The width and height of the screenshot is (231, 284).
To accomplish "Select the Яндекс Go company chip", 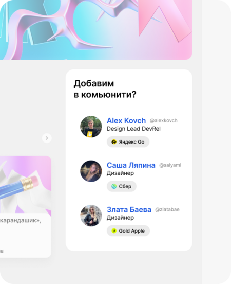I will pos(128,142).
